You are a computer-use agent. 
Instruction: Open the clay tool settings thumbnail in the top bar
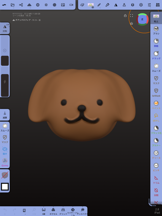click(x=91, y=5)
